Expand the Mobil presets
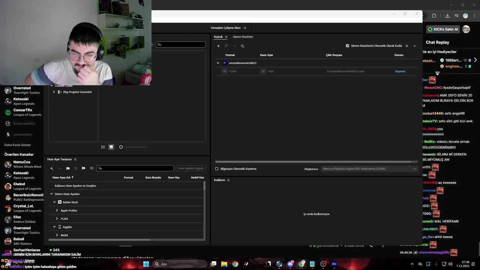This screenshot has width=480, height=270. click(57, 235)
